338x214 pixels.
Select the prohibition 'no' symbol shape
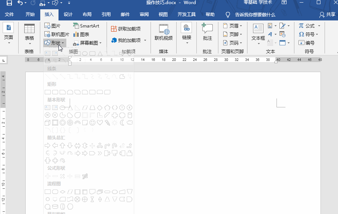70,123
